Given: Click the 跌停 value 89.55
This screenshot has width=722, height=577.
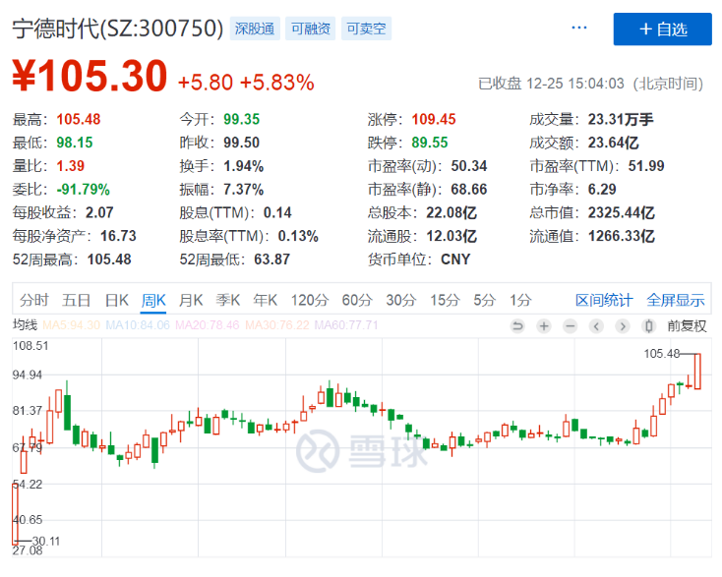Looking at the screenshot, I should click(430, 144).
